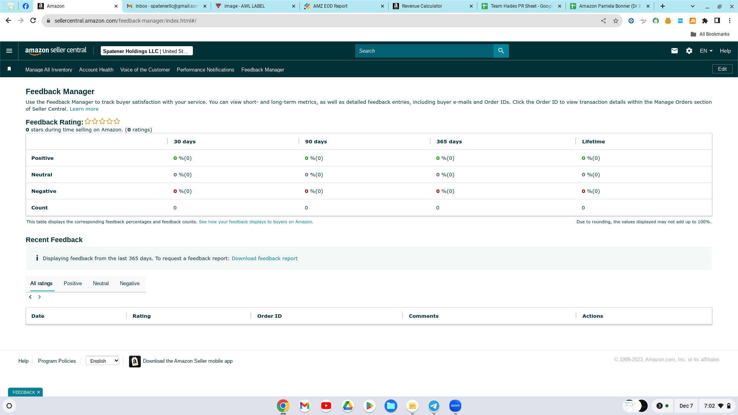The height and width of the screenshot is (415, 738).
Task: Open the system tray clock showing 7:02
Action: tap(717, 406)
